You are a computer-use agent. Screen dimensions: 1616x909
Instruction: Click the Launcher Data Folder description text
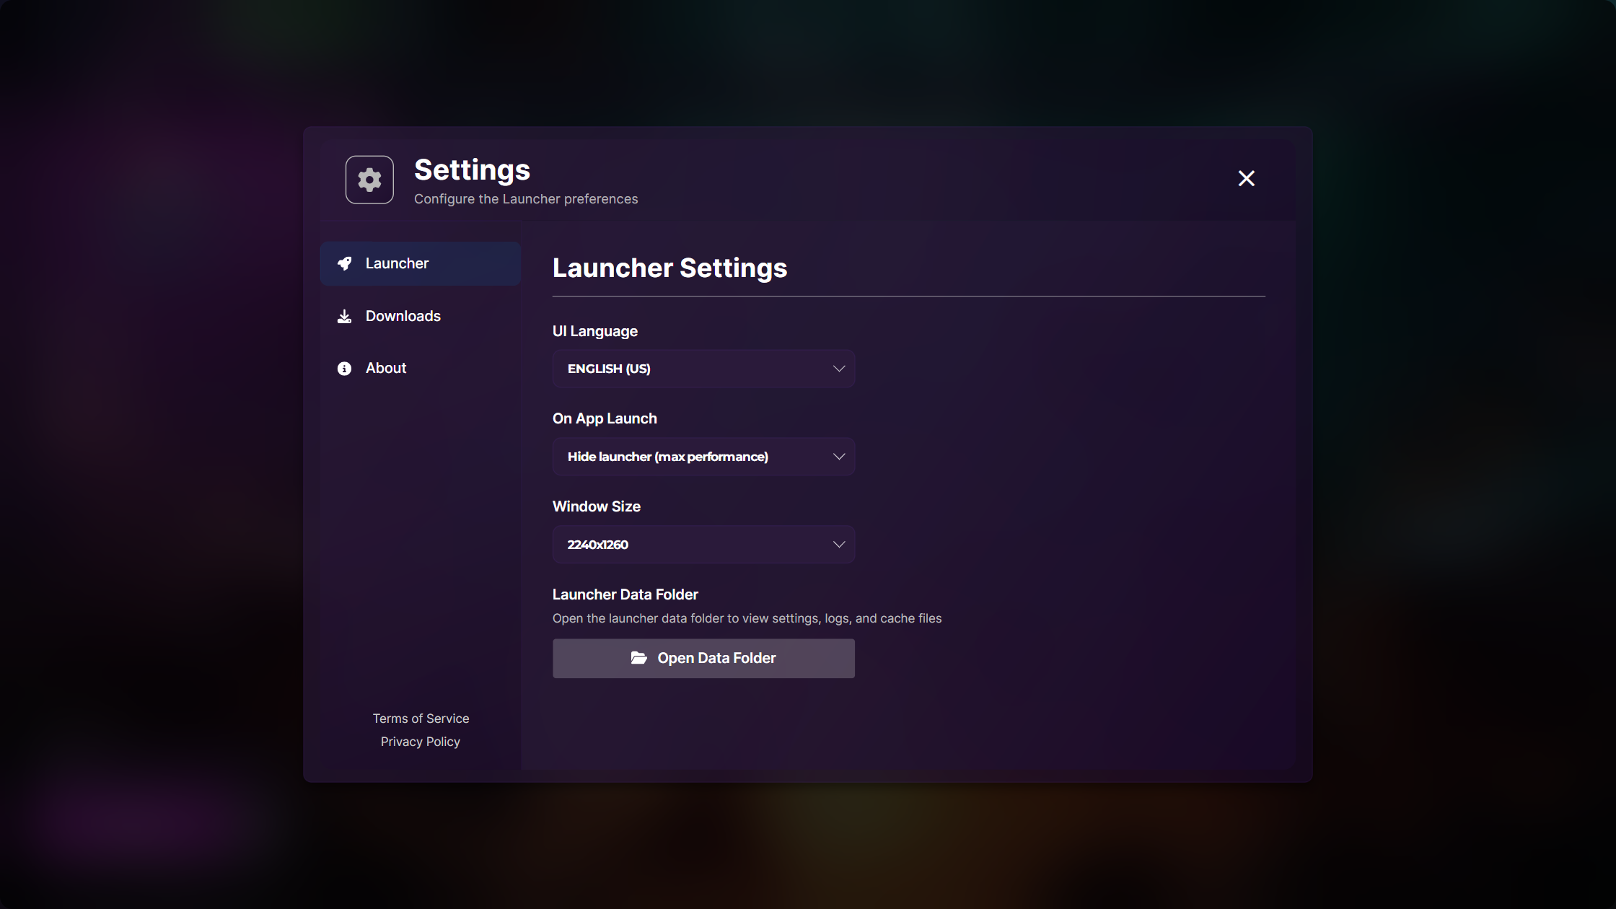pos(747,618)
